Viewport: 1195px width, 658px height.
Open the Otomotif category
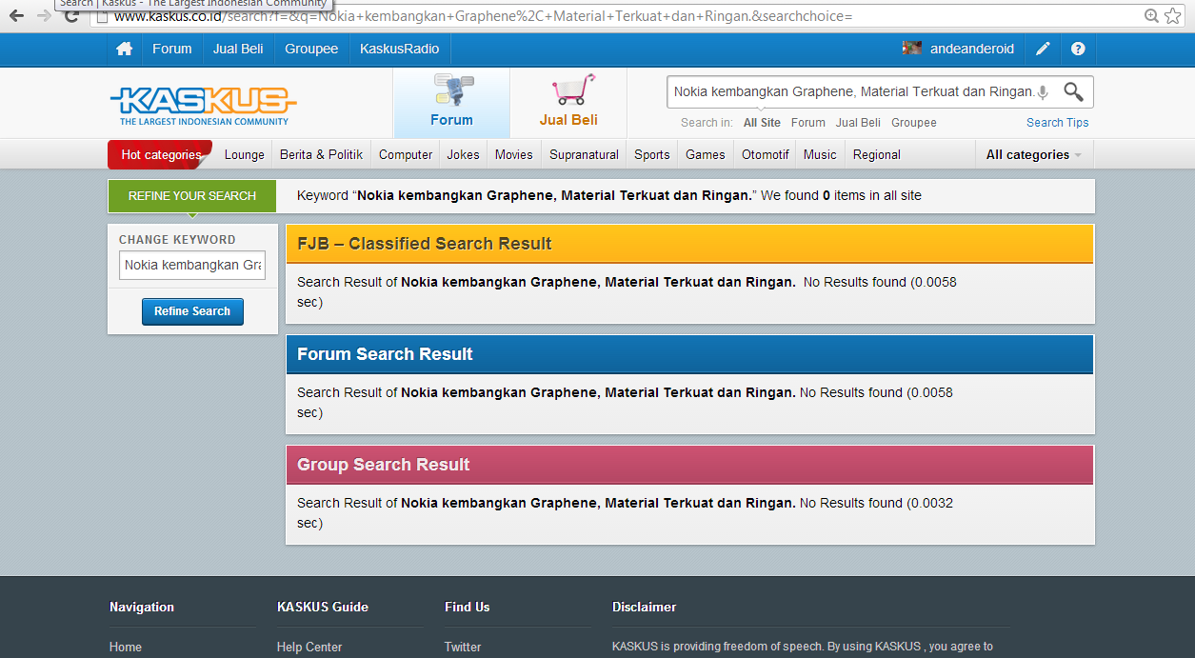(766, 154)
